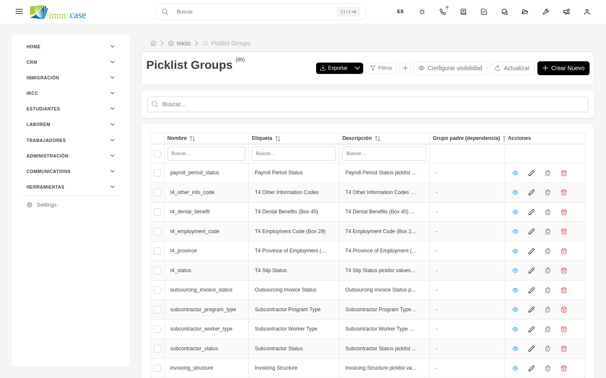Expand the INMIGRACIÓN sidebar section
The image size is (606, 378).
tap(71, 78)
